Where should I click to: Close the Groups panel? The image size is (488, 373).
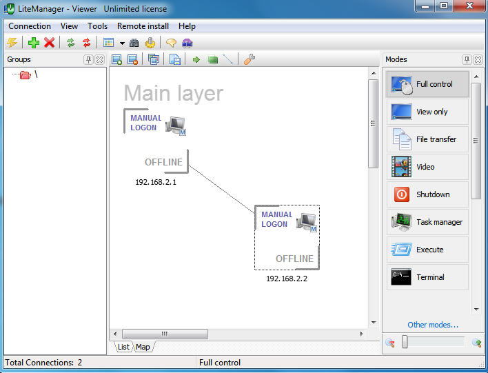(99, 59)
